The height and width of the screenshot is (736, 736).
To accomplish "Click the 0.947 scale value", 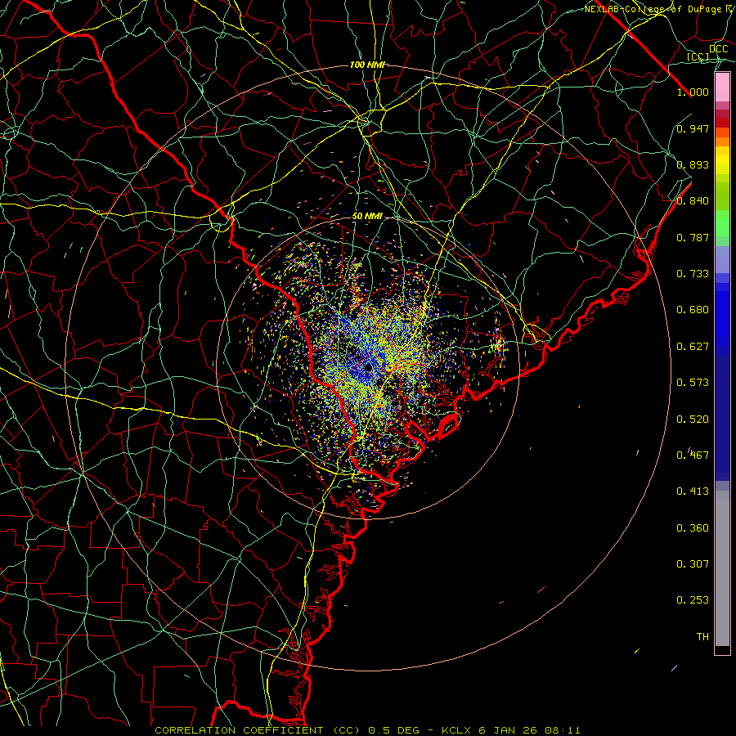I will (x=693, y=128).
